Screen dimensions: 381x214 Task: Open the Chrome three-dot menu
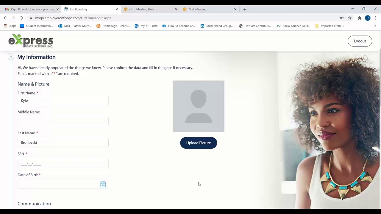click(376, 18)
